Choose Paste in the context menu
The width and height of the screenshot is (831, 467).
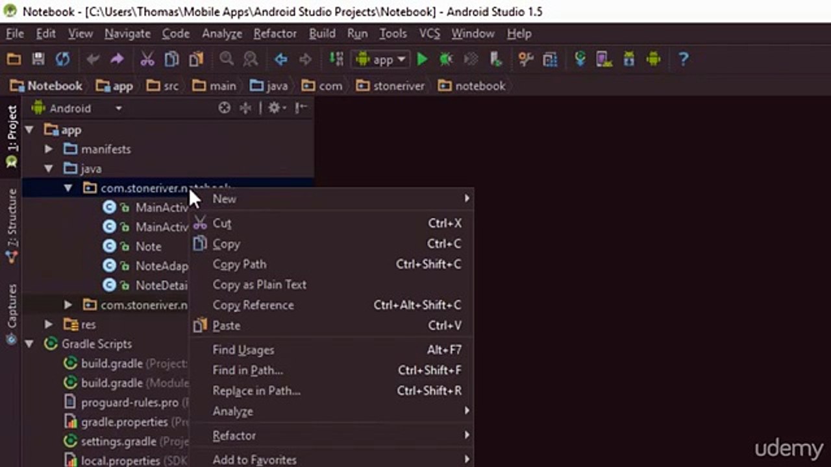331,326
